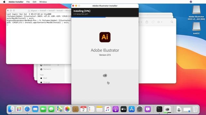Click the Finder window Share icon
Image resolution: width=206 pixels, height=115 pixels.
(x=147, y=22)
